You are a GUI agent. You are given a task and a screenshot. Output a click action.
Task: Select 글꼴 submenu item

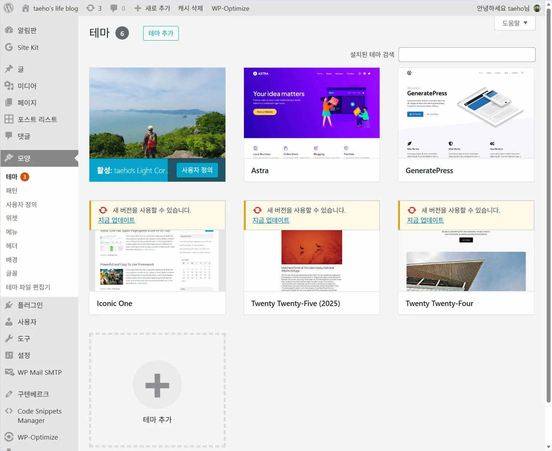click(x=12, y=273)
